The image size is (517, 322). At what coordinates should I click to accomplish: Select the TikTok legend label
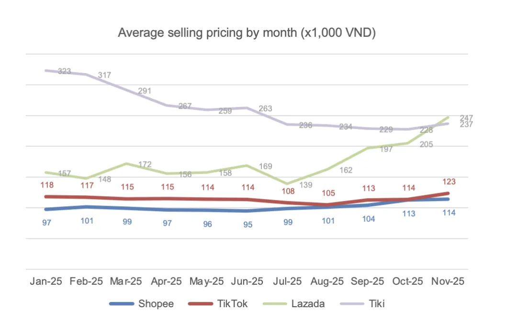tap(233, 304)
